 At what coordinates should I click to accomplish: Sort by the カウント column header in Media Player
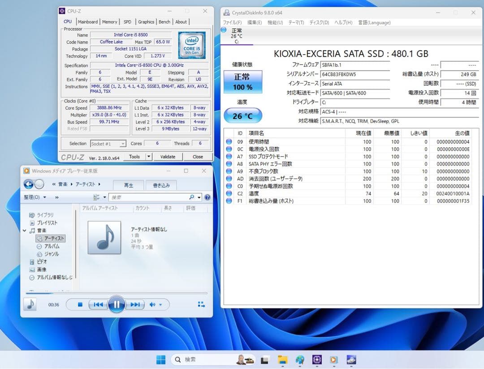[143, 208]
